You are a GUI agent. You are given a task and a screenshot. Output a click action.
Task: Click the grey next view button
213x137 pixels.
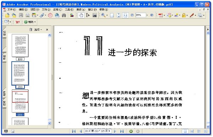coord(138,131)
